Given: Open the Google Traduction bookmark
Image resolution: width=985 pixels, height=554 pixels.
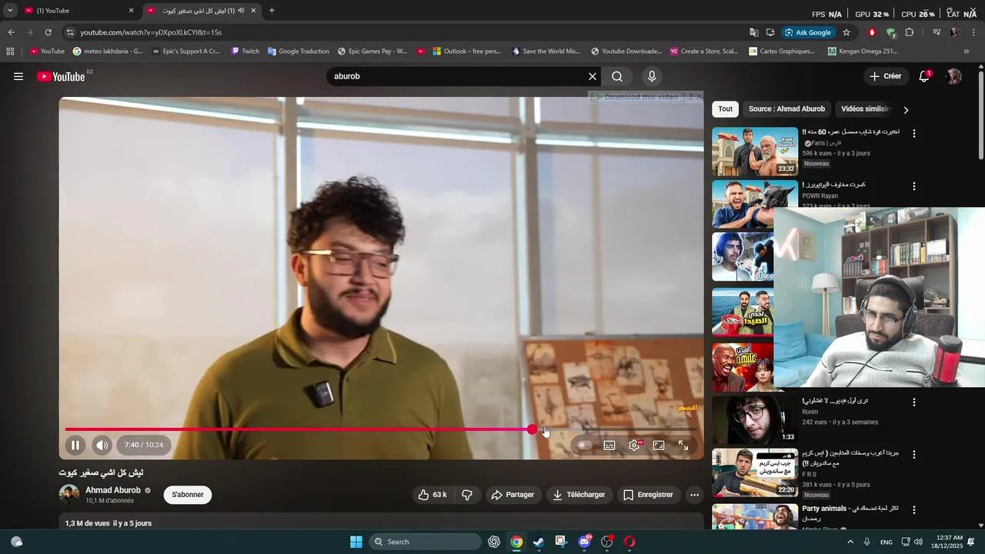Looking at the screenshot, I should coord(299,52).
